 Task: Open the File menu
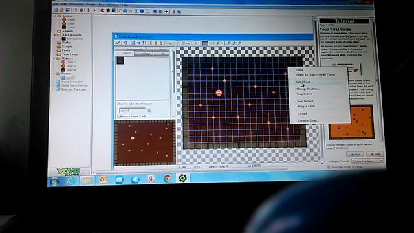[56, 5]
